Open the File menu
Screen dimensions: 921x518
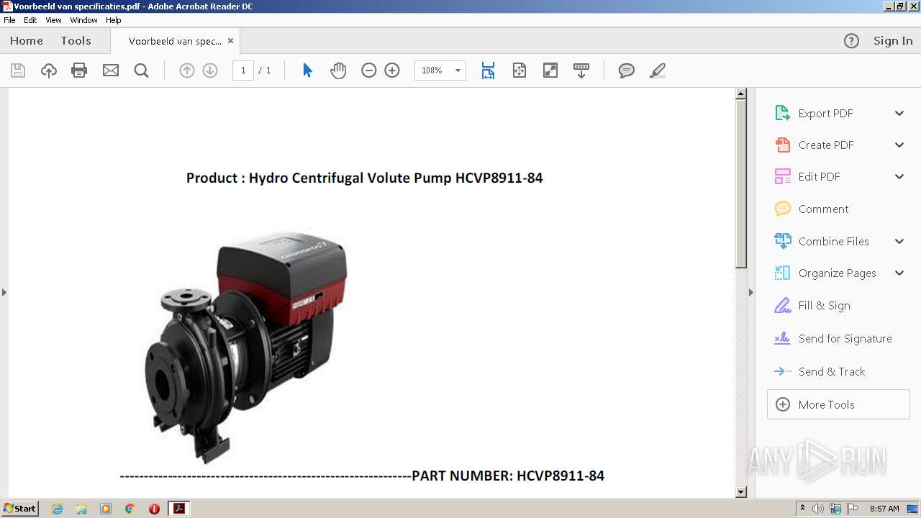[9, 20]
